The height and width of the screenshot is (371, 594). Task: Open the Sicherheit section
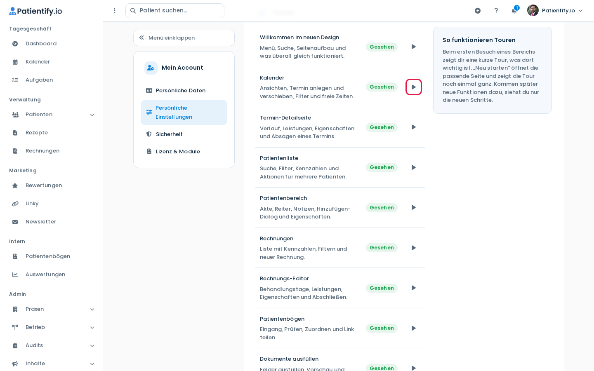coord(184,134)
